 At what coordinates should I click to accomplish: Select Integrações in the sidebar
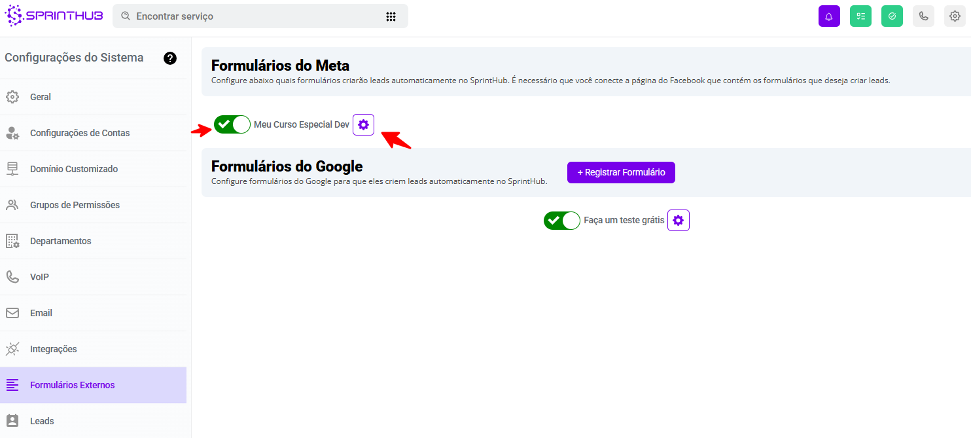pyautogui.click(x=54, y=349)
